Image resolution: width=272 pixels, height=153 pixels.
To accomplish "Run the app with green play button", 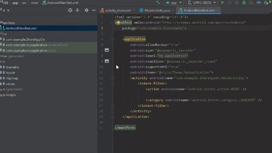I will pos(222,3).
